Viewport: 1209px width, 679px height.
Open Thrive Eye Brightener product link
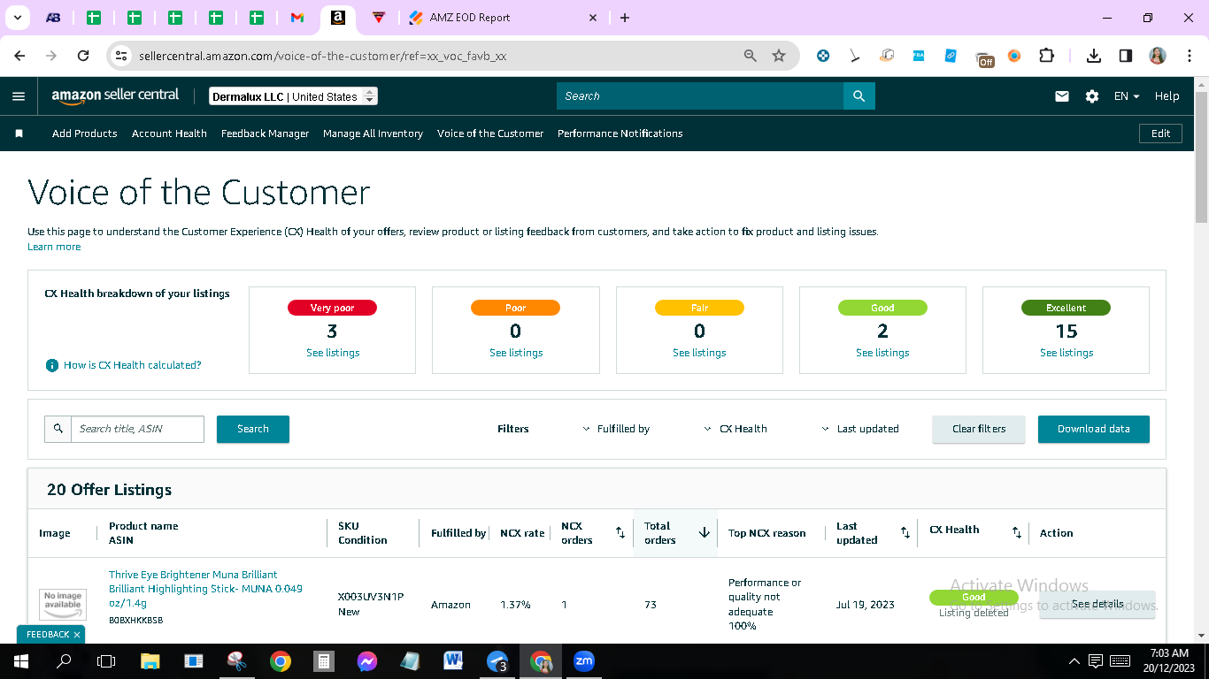[x=205, y=589]
